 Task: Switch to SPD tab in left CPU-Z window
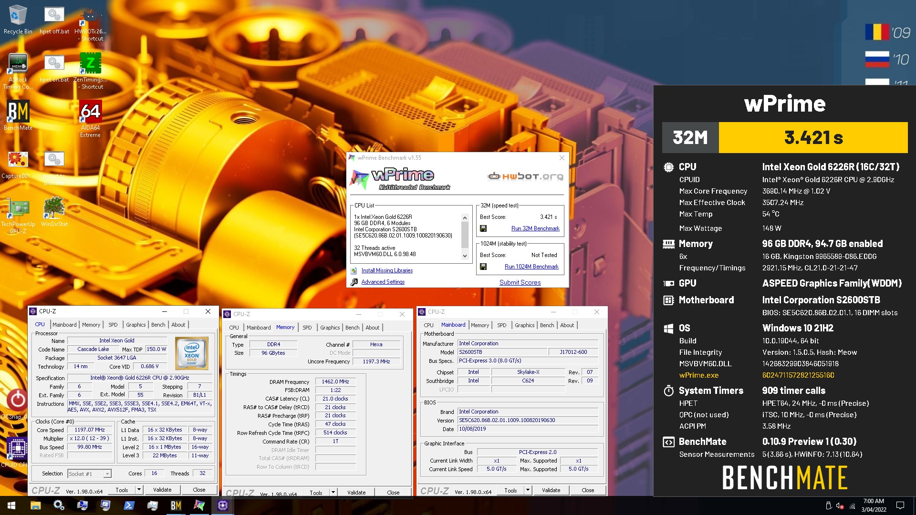113,325
